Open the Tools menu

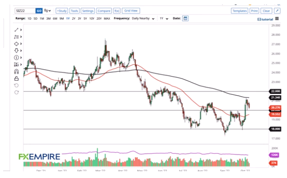[x=74, y=11]
